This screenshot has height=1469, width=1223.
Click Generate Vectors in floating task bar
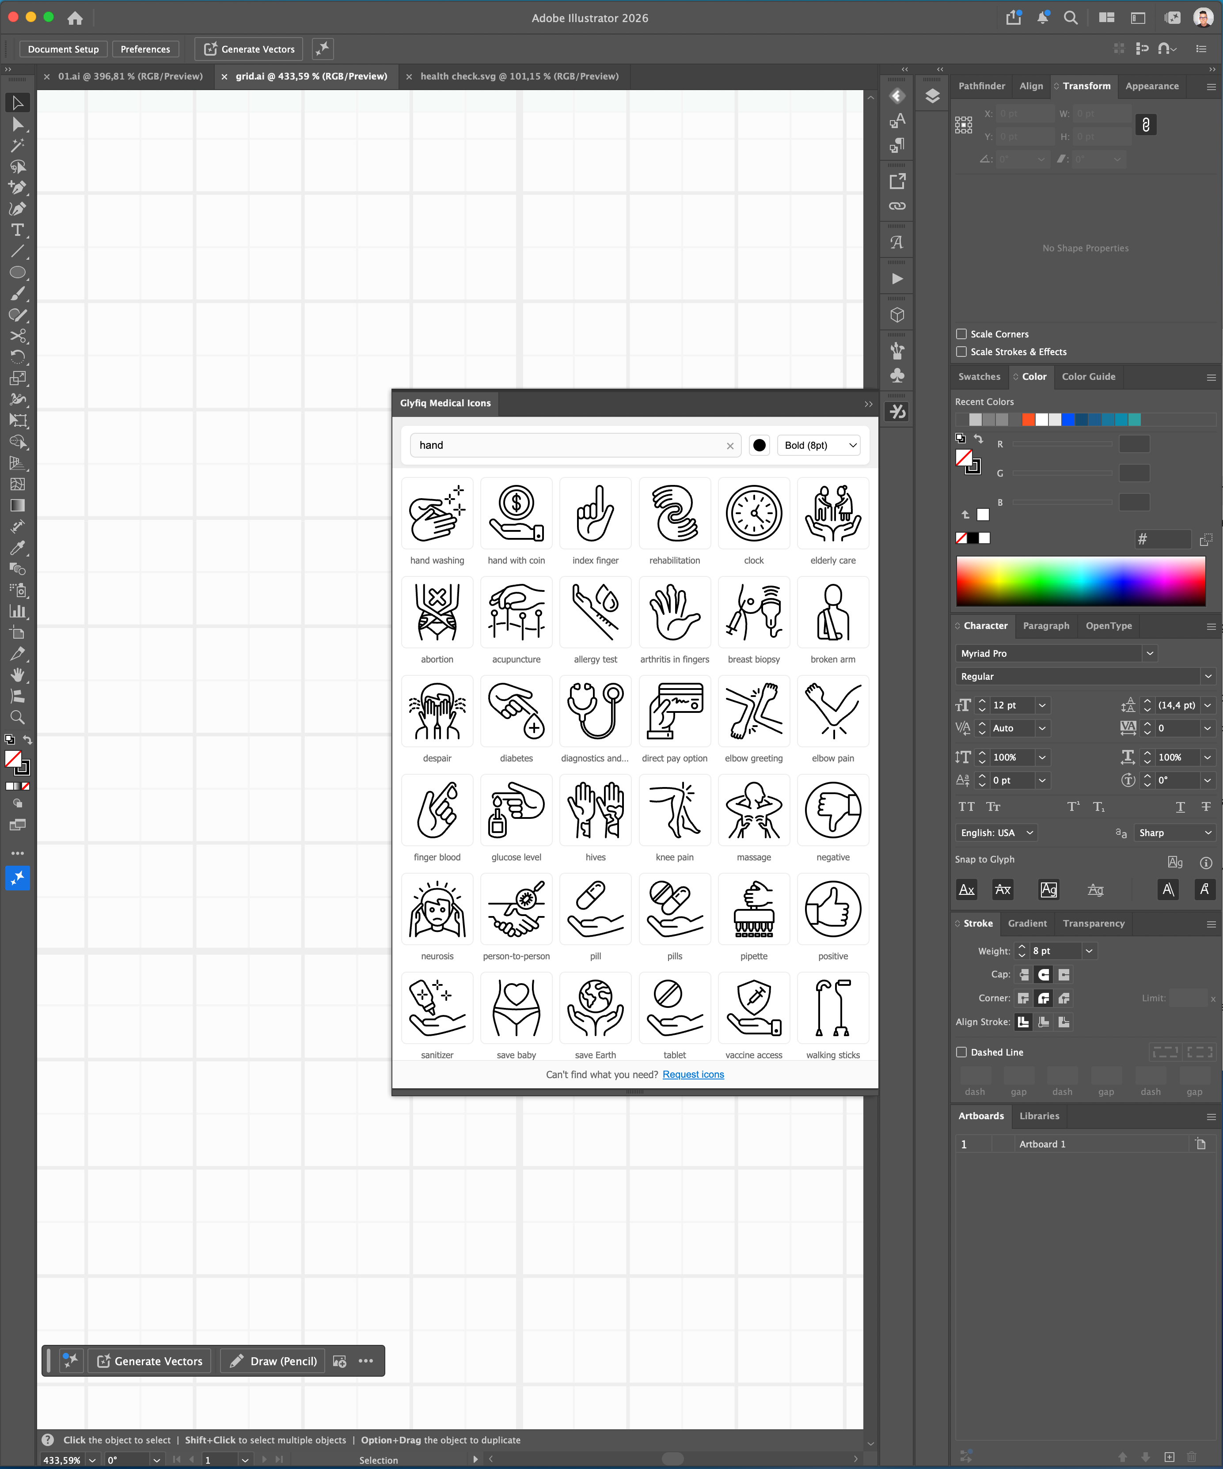[150, 1361]
